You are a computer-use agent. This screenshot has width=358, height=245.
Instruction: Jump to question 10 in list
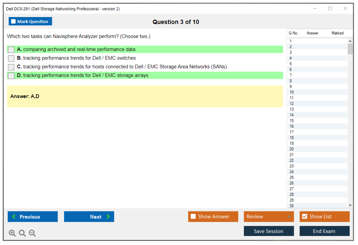pyautogui.click(x=292, y=92)
